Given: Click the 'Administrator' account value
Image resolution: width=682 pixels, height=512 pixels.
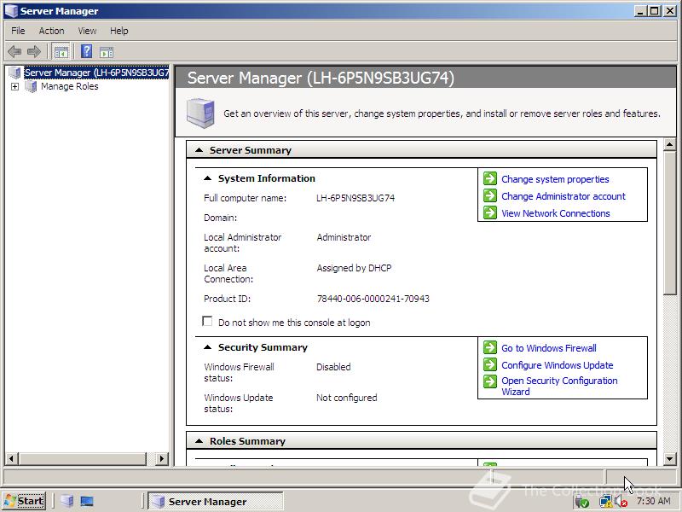Looking at the screenshot, I should (x=344, y=237).
